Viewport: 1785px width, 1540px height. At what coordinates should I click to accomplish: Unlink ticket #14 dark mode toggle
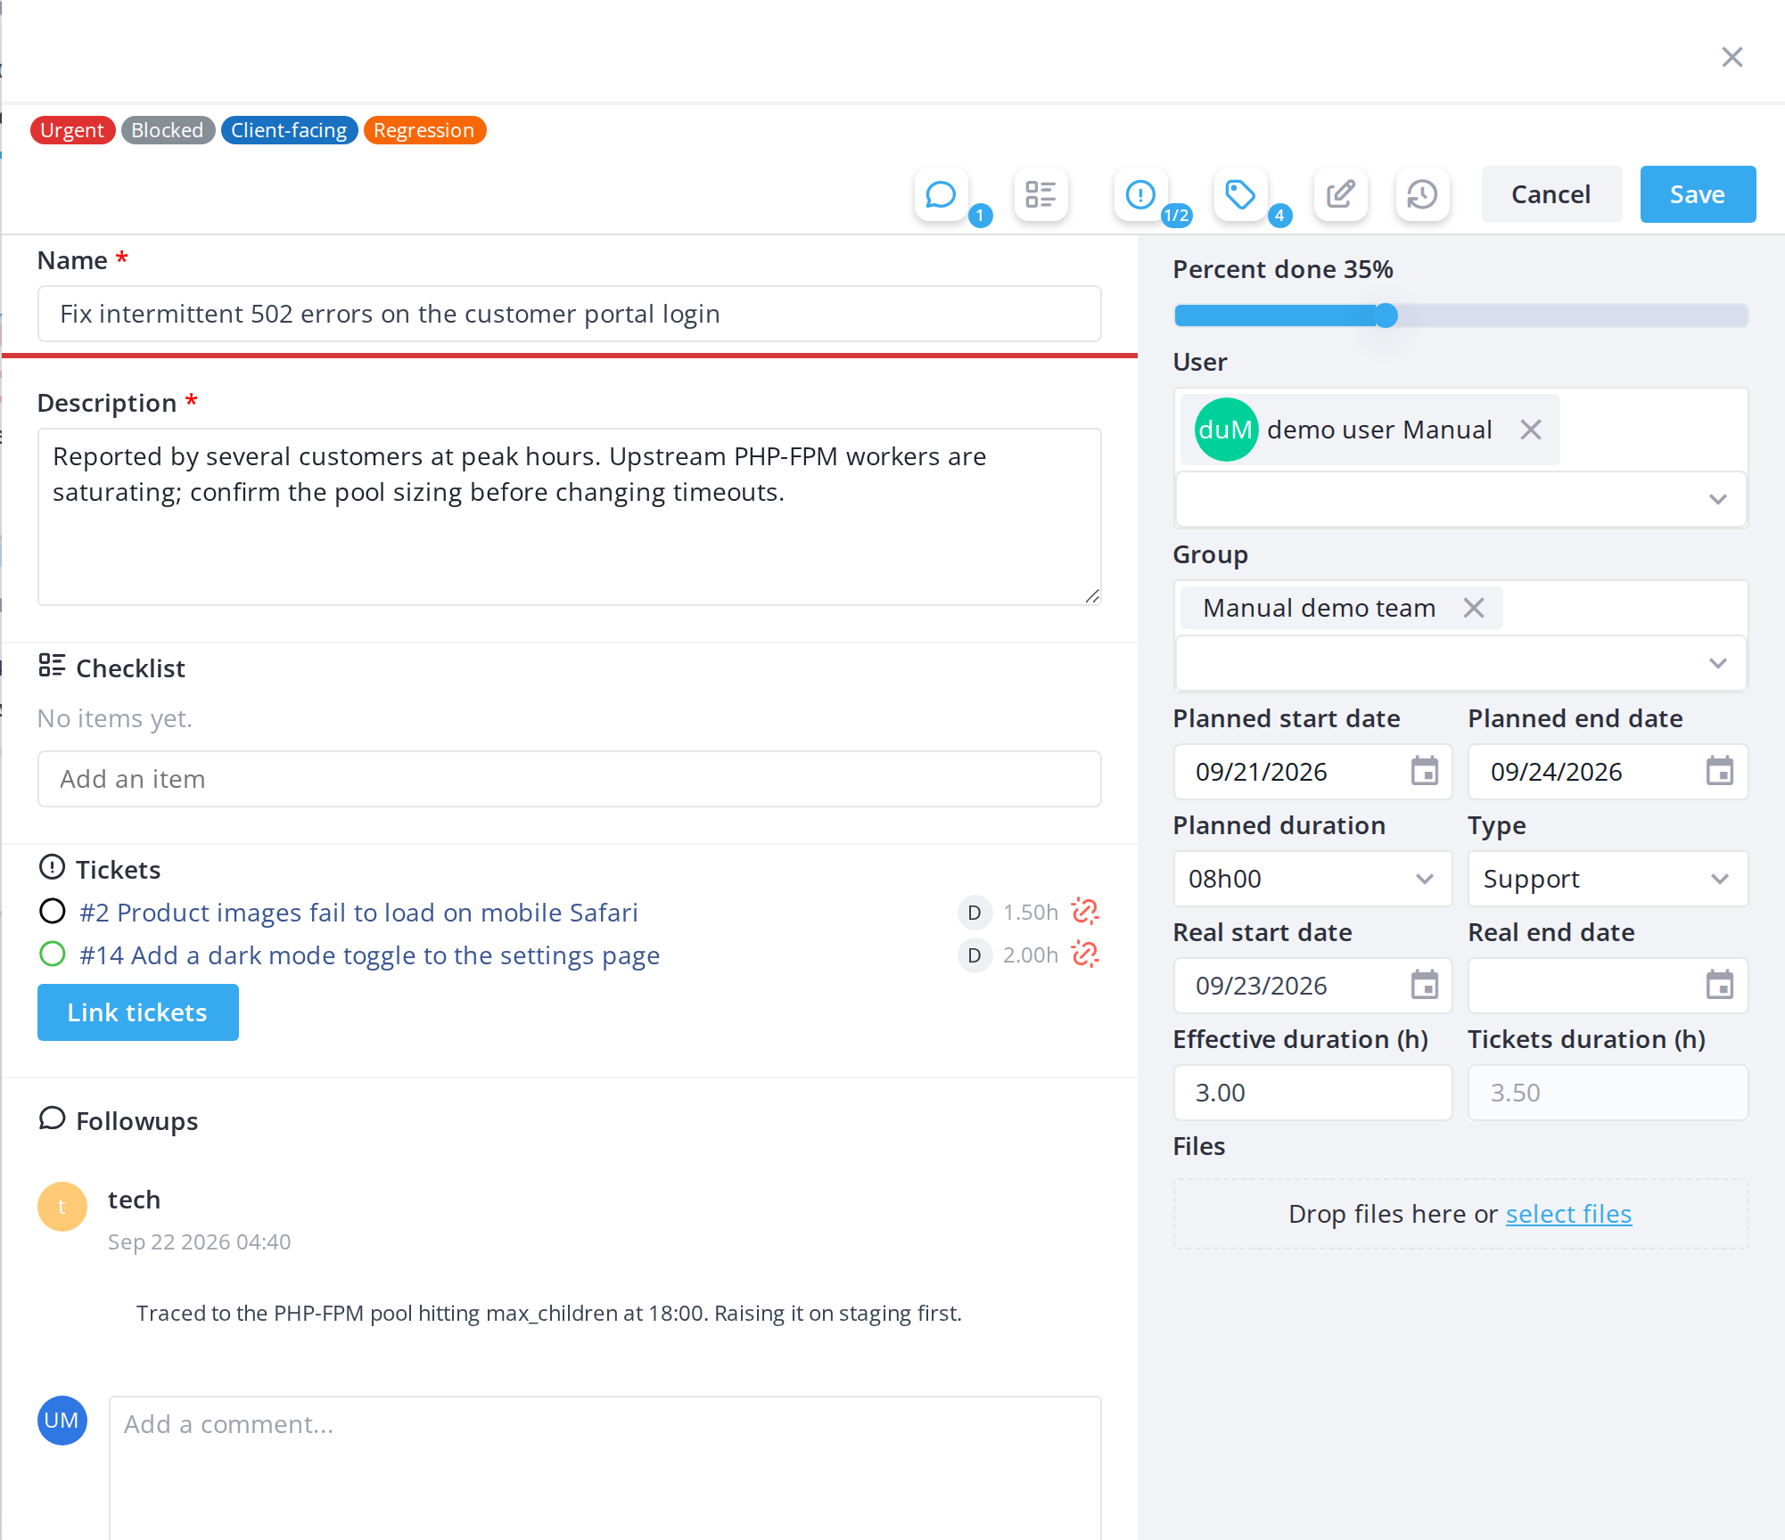[1084, 954]
